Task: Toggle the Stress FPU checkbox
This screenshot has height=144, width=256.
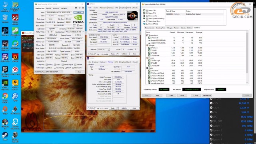Action: click(x=148, y=13)
